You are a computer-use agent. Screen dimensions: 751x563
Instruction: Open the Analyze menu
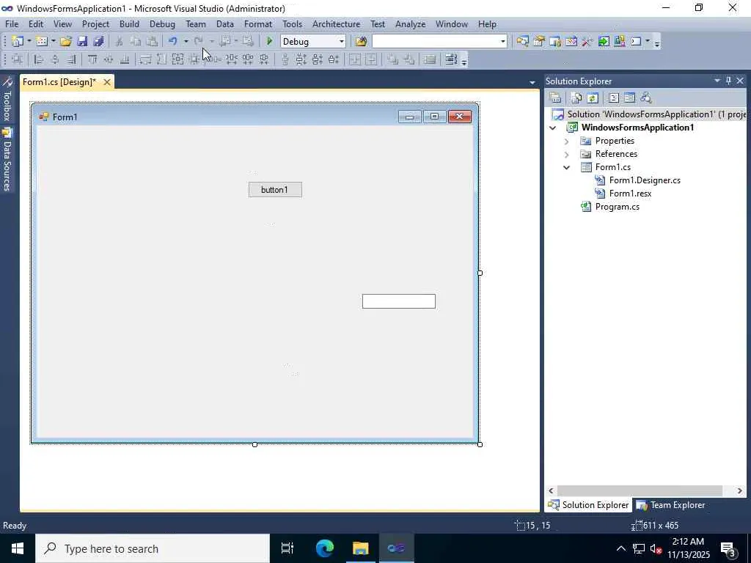[x=411, y=24]
